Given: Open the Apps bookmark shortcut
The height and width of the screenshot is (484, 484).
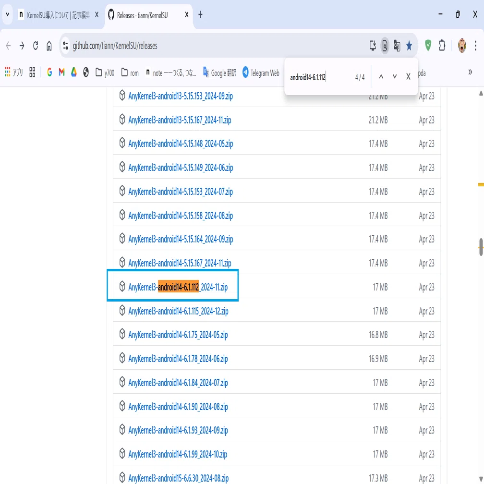Looking at the screenshot, I should [14, 73].
